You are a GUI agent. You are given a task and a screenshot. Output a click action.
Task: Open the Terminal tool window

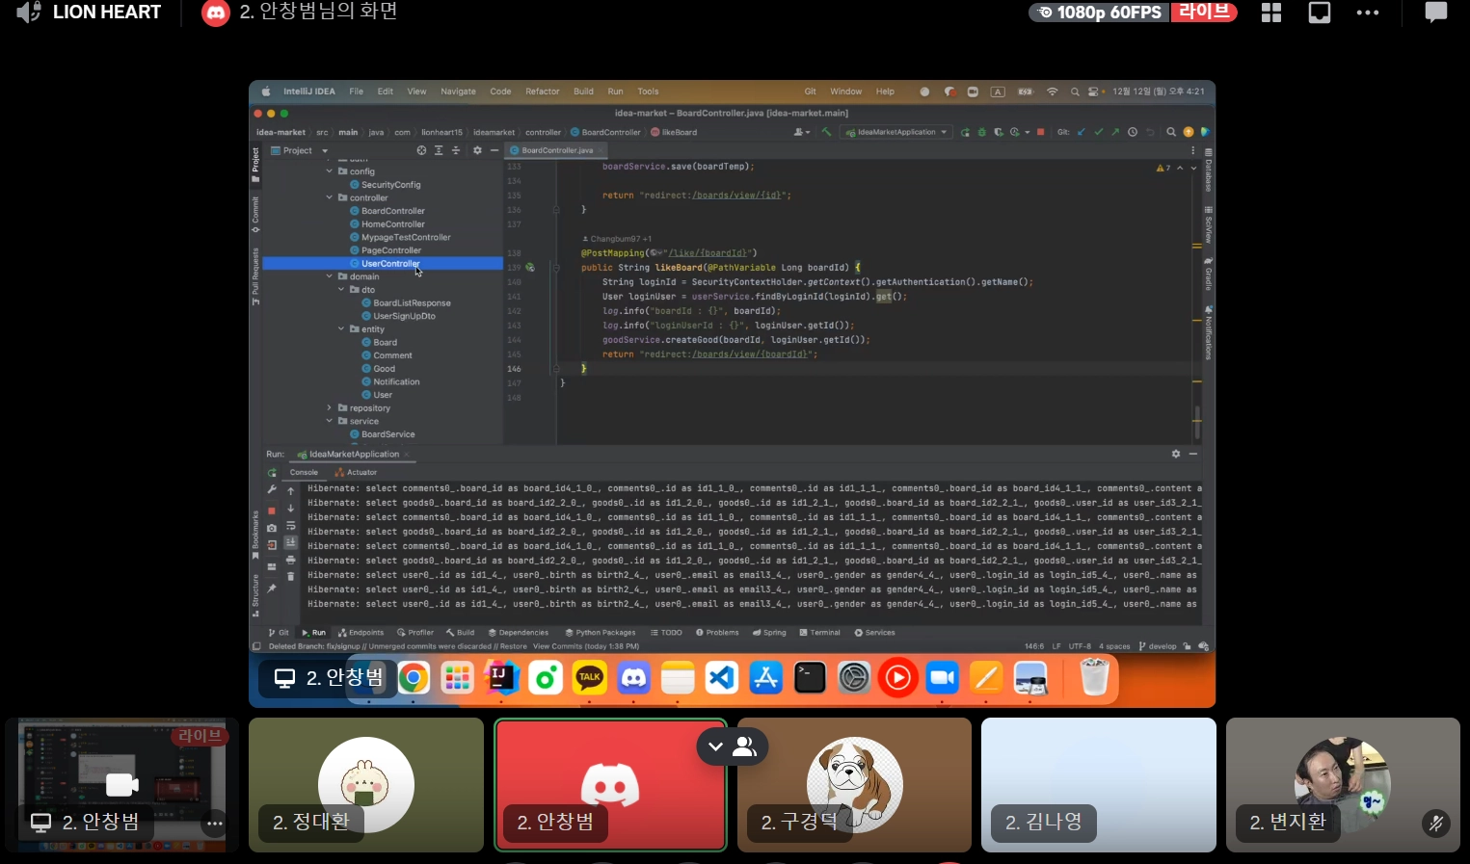pos(819,633)
